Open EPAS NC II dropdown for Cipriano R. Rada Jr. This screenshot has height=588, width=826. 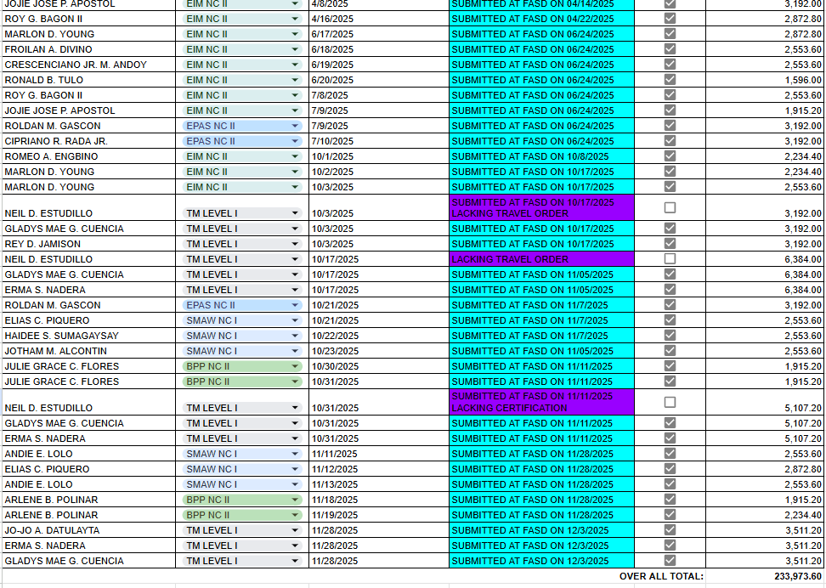pyautogui.click(x=295, y=141)
